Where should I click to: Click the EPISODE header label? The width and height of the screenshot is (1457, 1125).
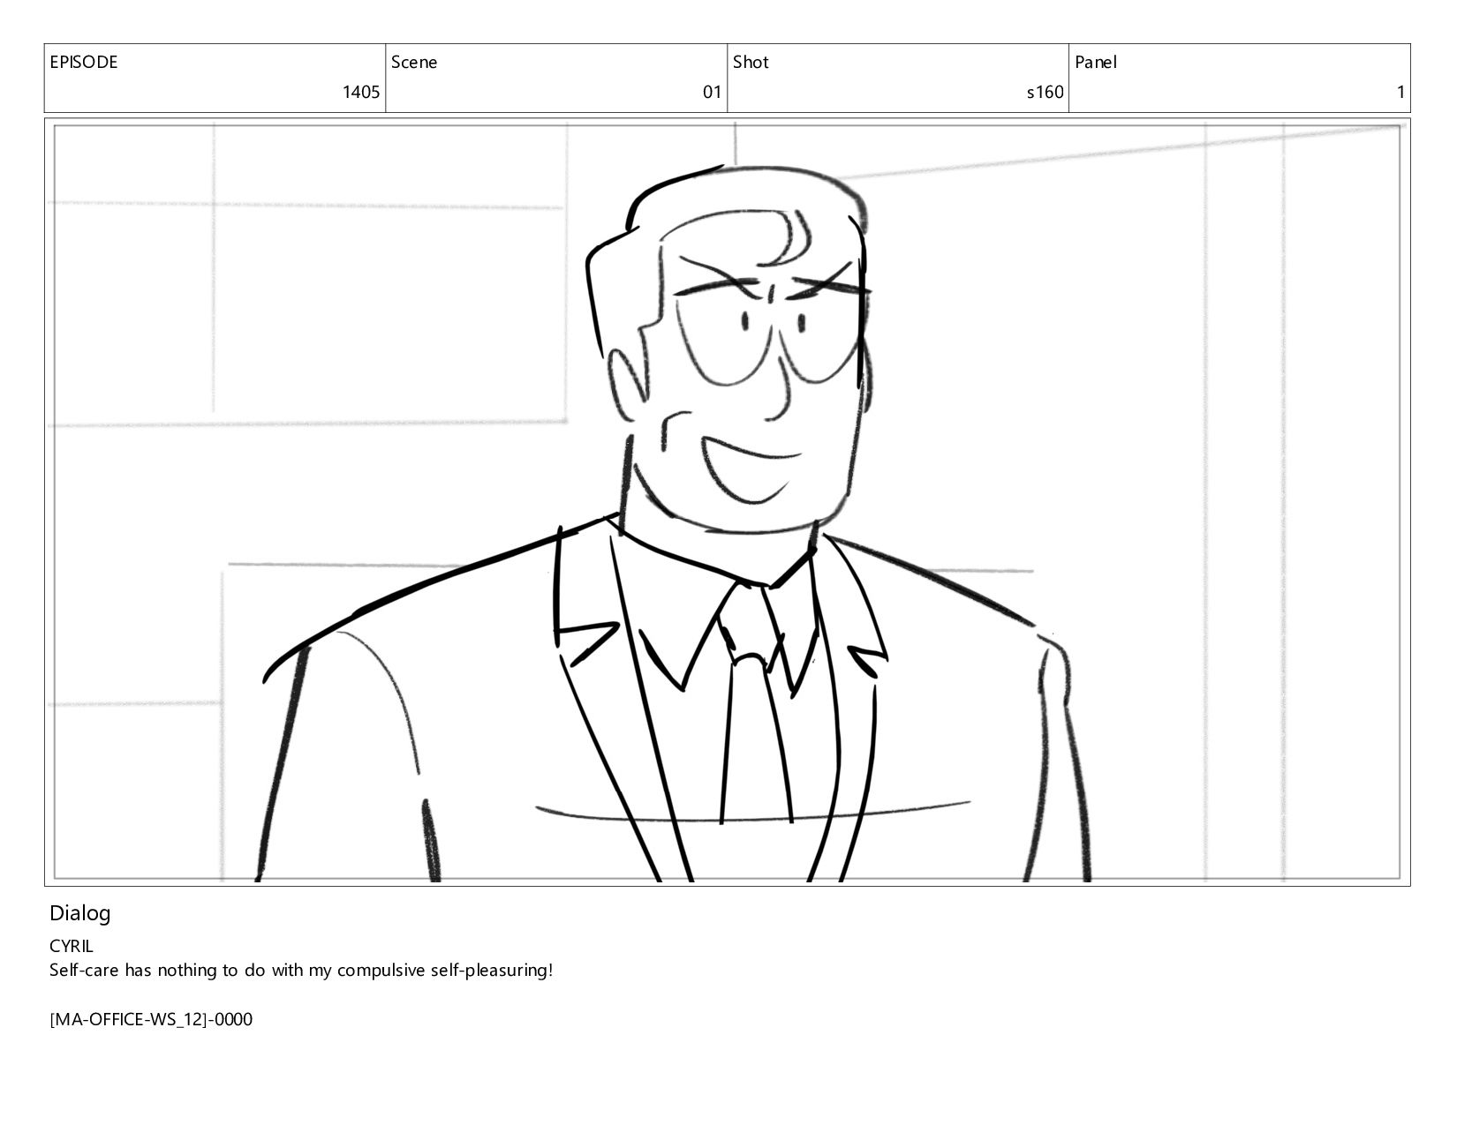click(83, 63)
